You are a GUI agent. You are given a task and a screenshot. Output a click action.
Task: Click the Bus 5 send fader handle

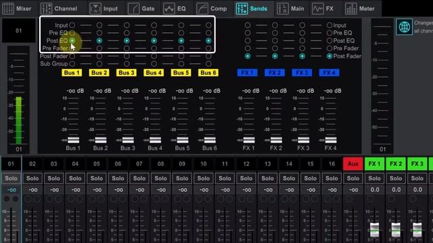point(183,140)
